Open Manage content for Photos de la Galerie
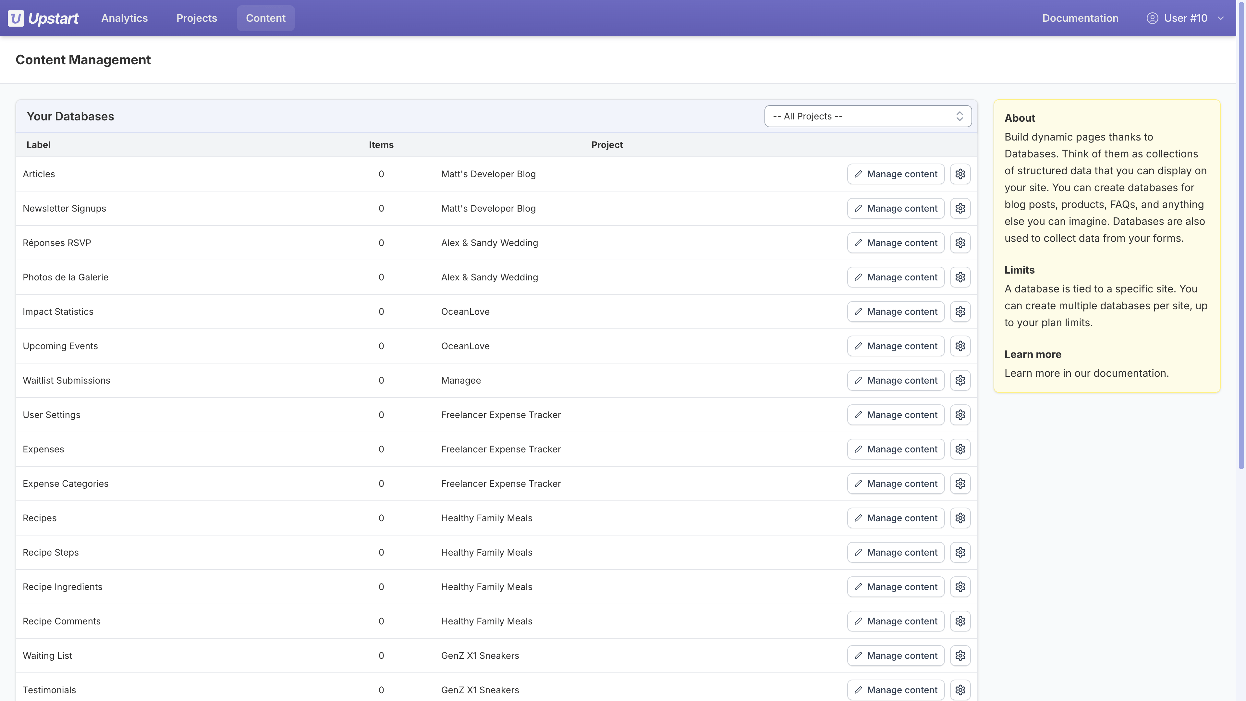Viewport: 1246px width, 701px height. click(895, 277)
